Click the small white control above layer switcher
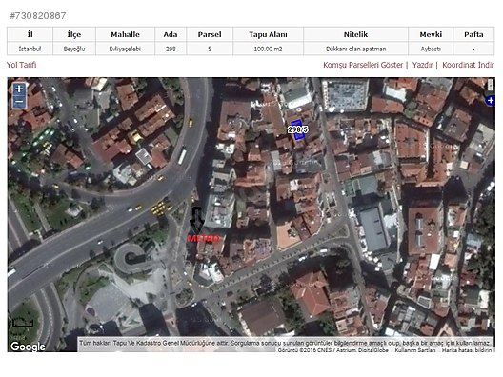 [x=491, y=85]
